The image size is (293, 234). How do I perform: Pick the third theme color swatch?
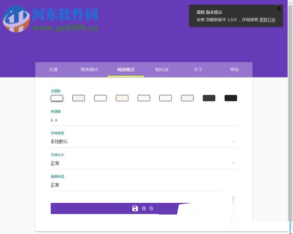(x=100, y=98)
